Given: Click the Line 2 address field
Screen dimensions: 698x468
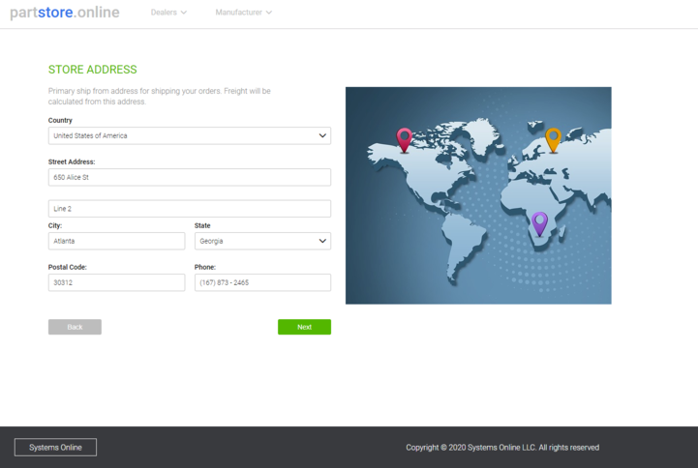Looking at the screenshot, I should (x=190, y=209).
